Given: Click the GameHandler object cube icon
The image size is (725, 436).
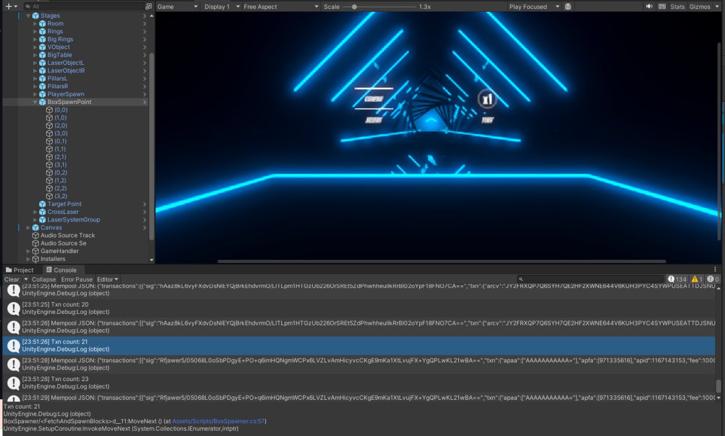Looking at the screenshot, I should [35, 251].
